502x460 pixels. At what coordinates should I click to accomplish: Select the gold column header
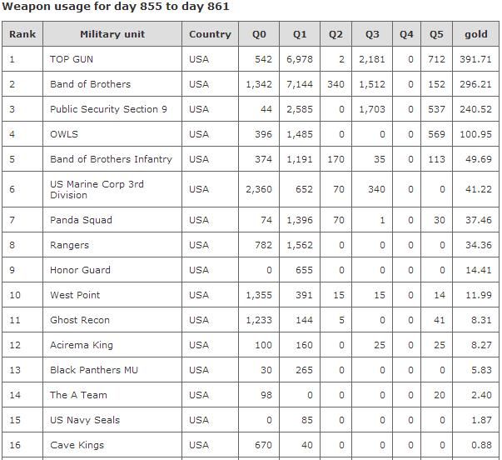point(476,34)
